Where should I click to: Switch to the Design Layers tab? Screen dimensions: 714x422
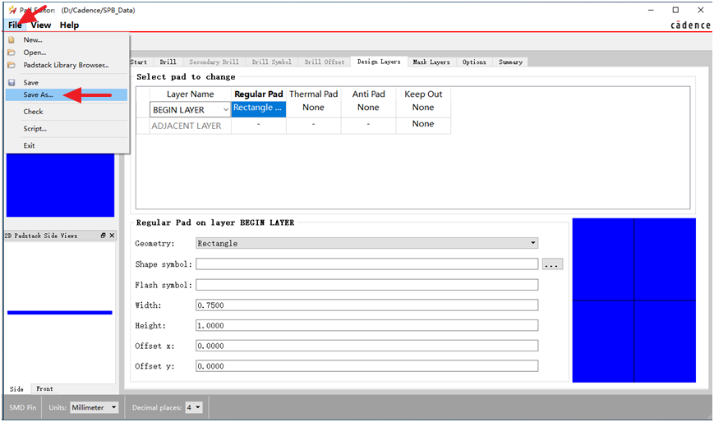click(x=379, y=62)
